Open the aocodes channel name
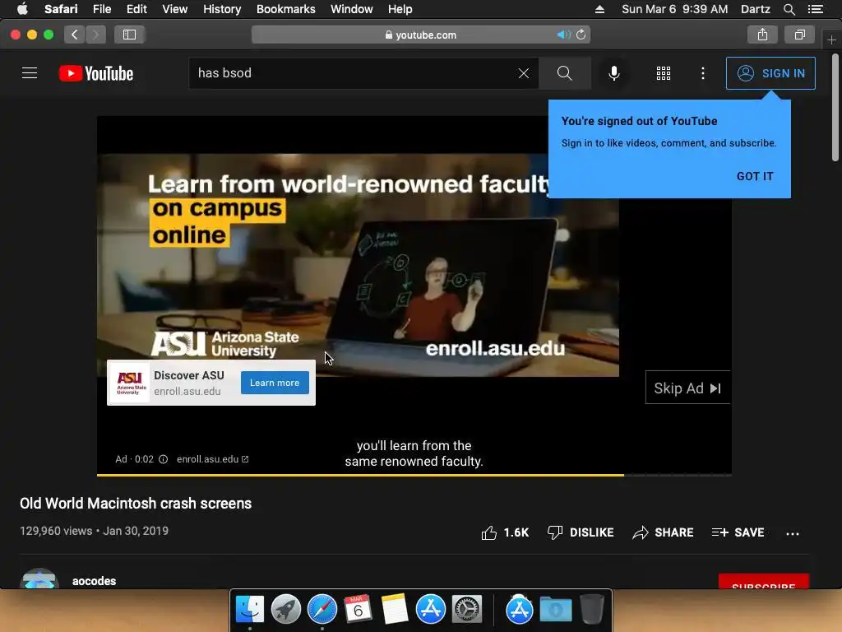842x632 pixels. coord(94,581)
